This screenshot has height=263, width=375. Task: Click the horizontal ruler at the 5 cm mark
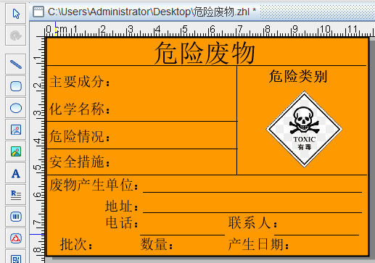185,30
